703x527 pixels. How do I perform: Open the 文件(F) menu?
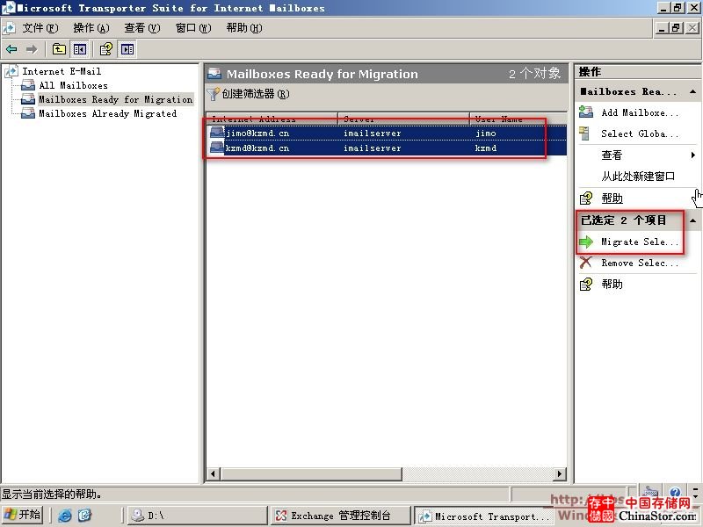click(40, 28)
